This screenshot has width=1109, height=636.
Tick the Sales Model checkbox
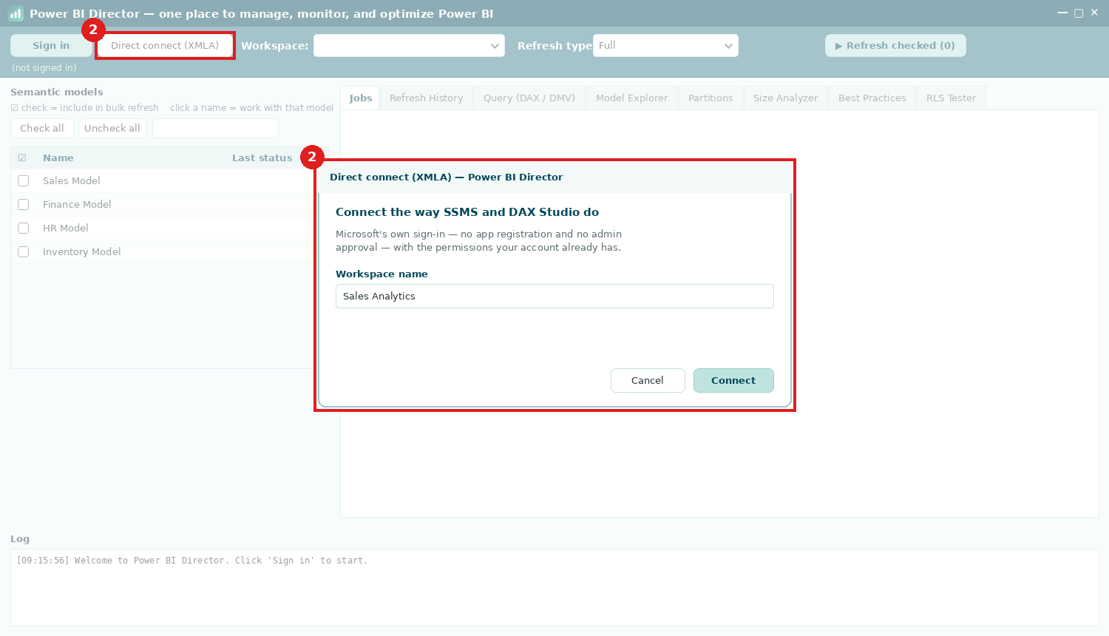tap(24, 181)
